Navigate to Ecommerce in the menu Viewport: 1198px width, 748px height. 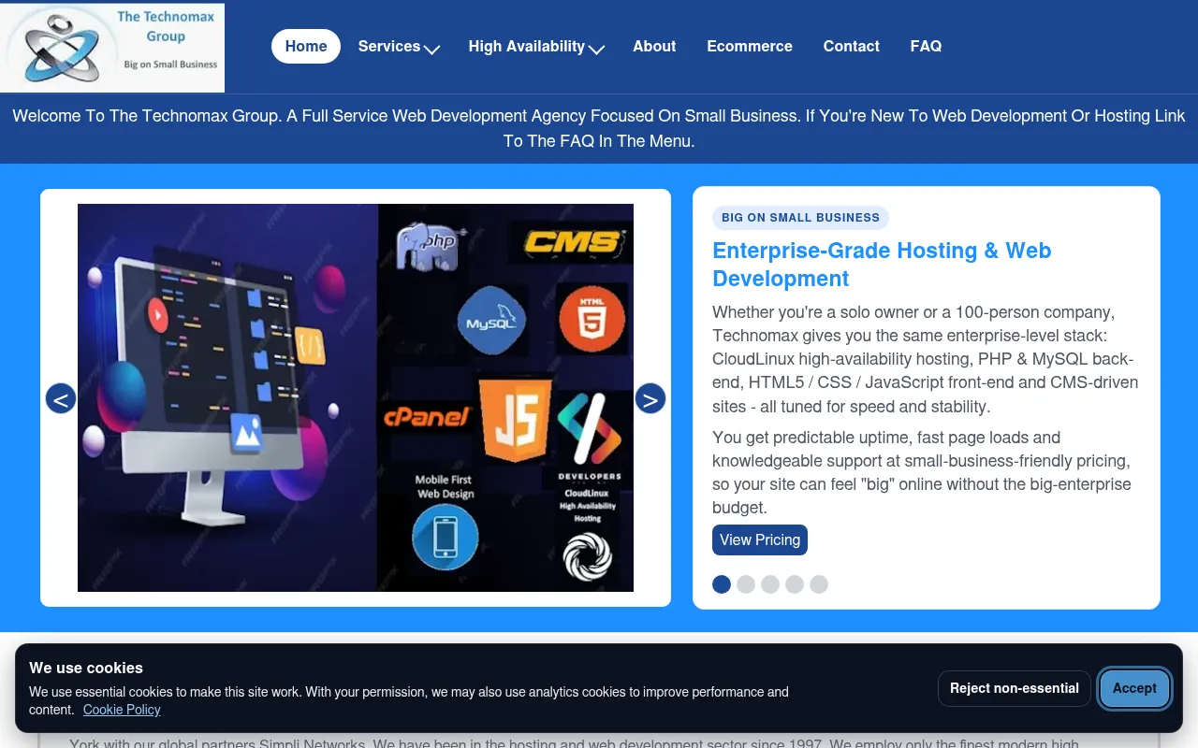click(750, 47)
